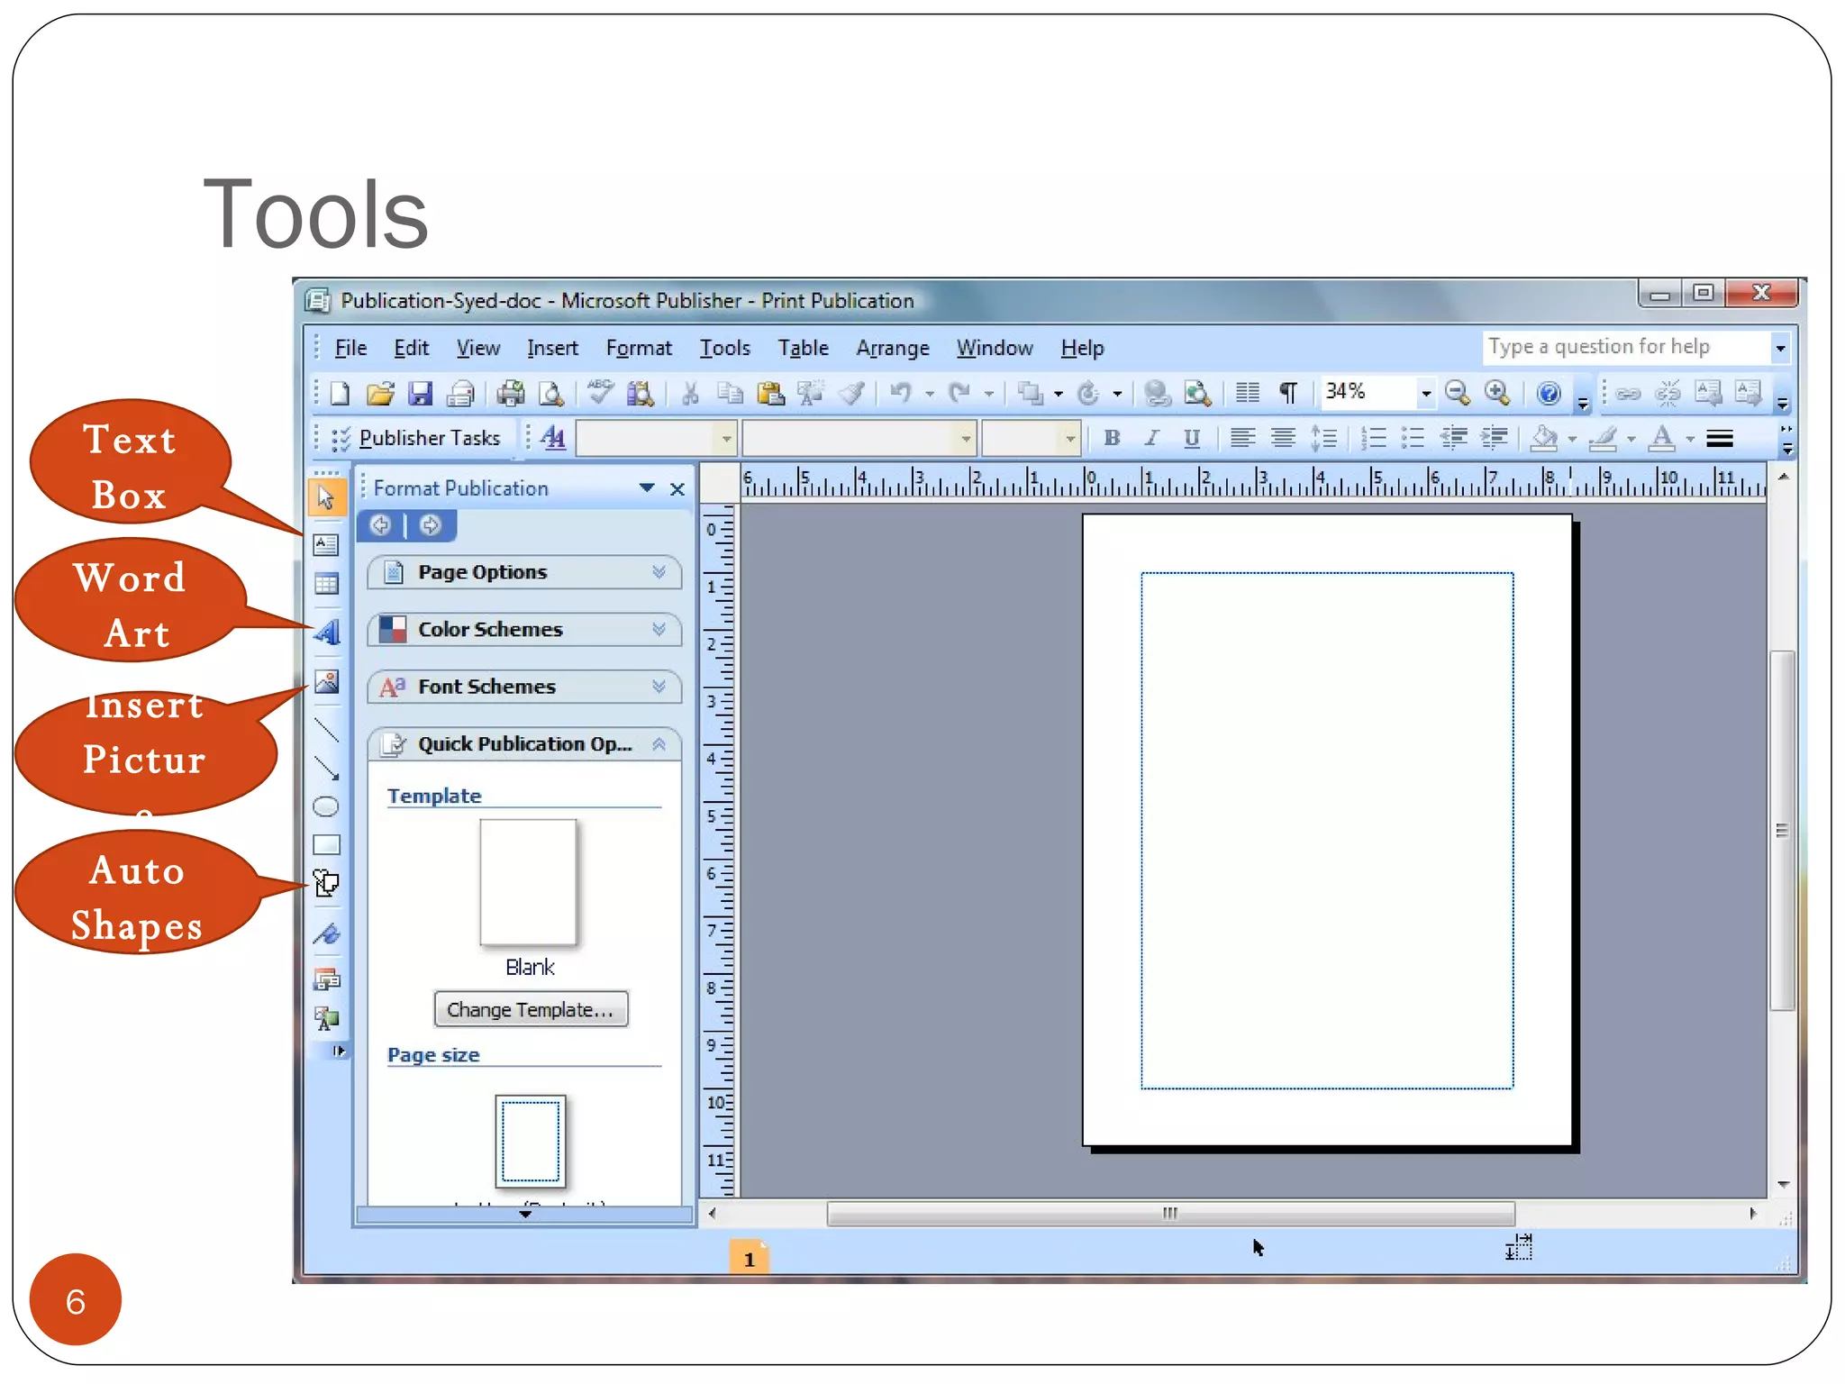Select the WordArt tool
Screen dimensions: 1845x1384
tap(326, 633)
